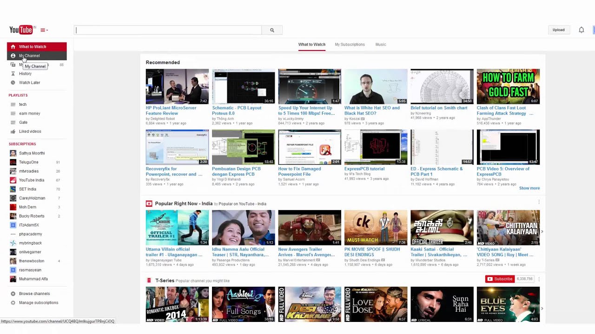Click the YouTube India channel avatar

[x=13, y=180]
